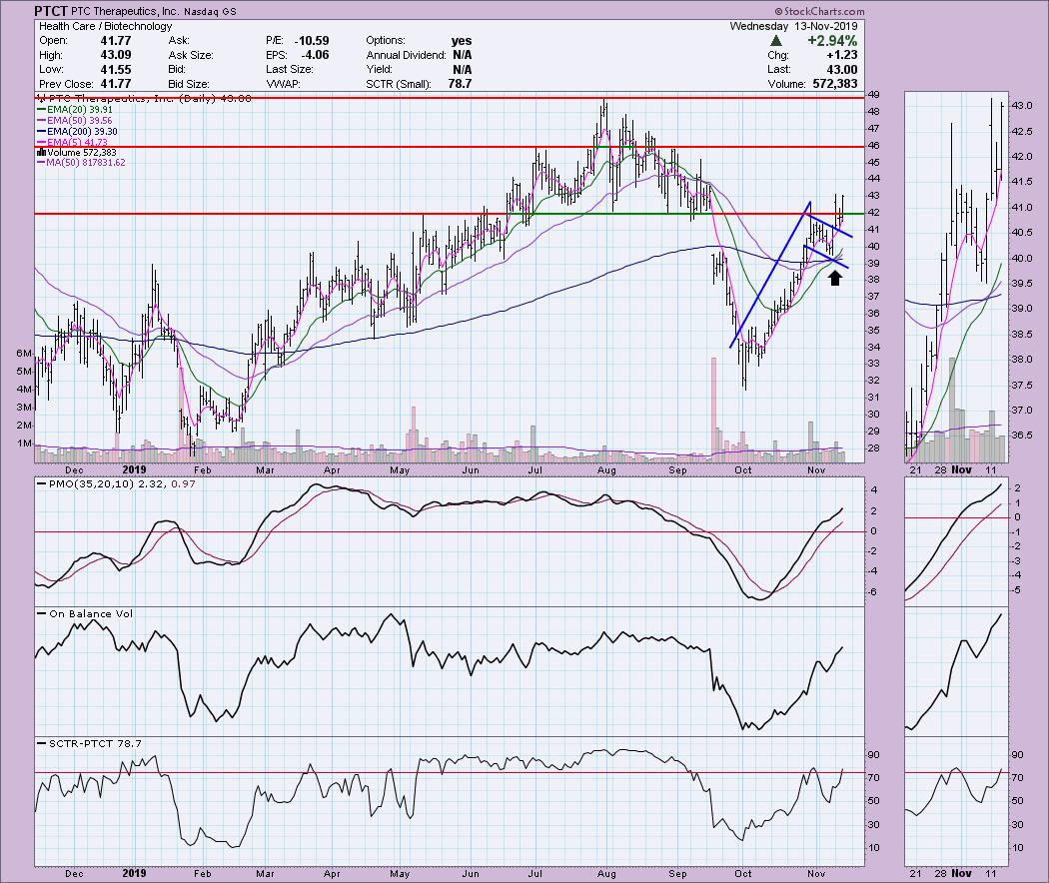The width and height of the screenshot is (1049, 883).
Task: Click the EMA(200) 39.30 legend entry
Action: 78,132
